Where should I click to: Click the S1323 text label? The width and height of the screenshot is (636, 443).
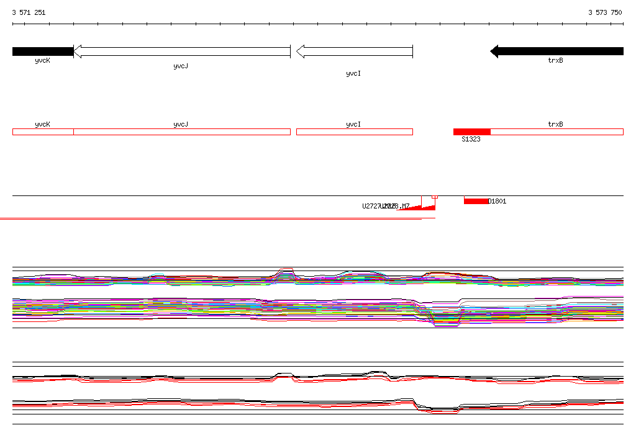(471, 139)
